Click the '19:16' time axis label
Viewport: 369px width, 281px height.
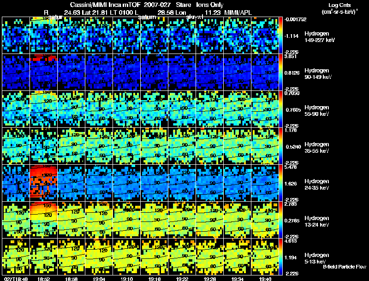(x=155, y=279)
